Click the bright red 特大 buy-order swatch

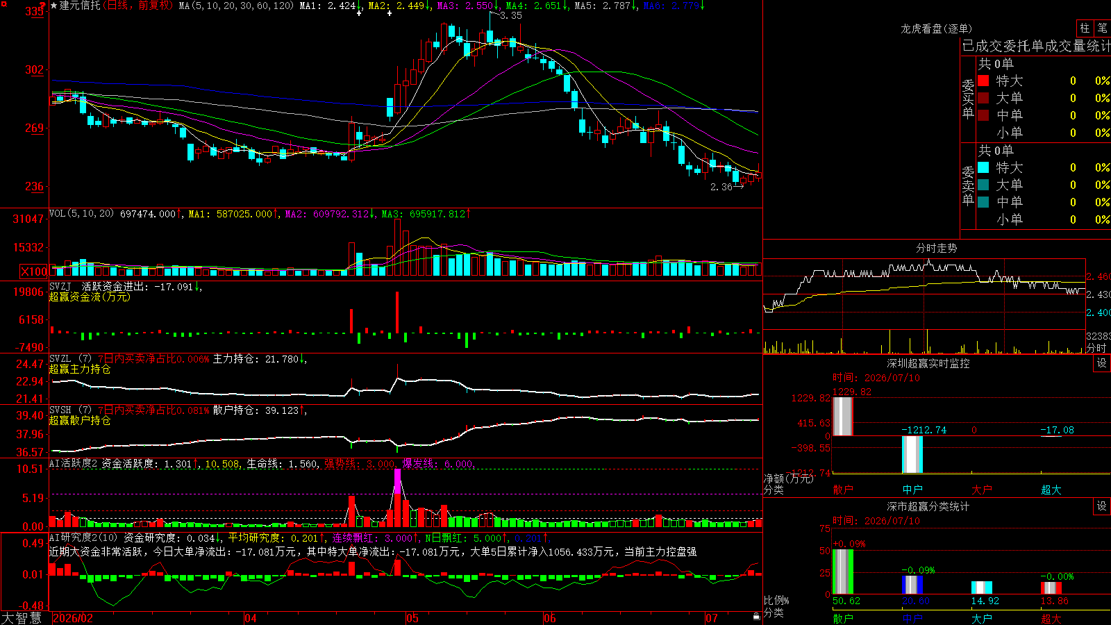(x=983, y=81)
